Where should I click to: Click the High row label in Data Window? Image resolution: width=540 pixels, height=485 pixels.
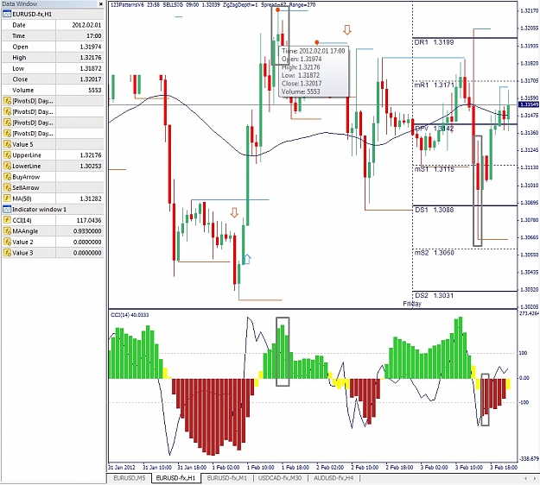[19, 58]
